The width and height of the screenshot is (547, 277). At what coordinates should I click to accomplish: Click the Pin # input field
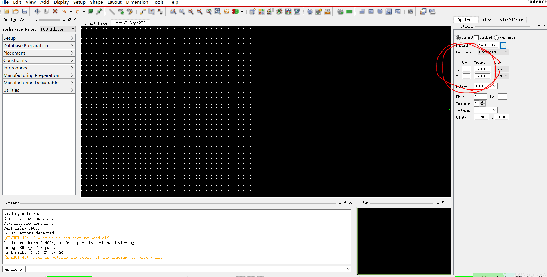pos(480,97)
